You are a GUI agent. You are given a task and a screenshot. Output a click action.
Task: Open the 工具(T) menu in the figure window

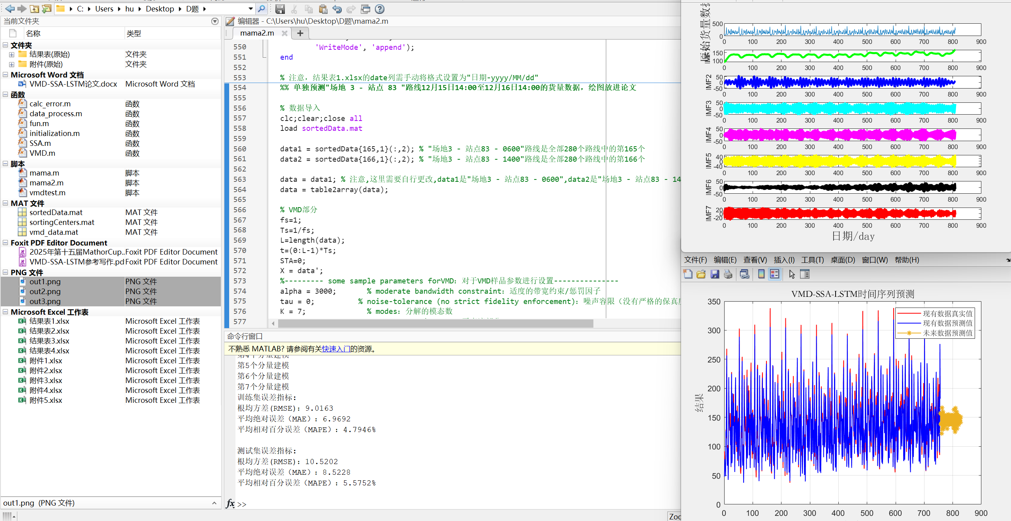(x=812, y=260)
